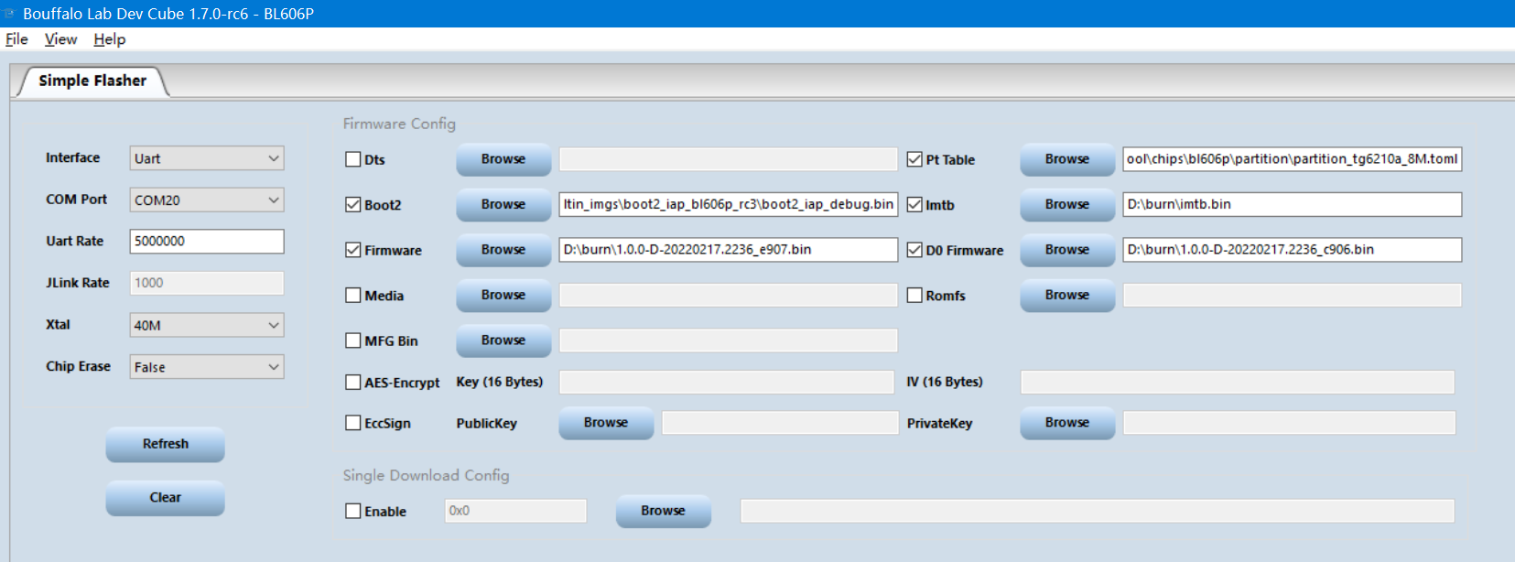
Task: Browse for a Dts file
Action: coord(503,159)
